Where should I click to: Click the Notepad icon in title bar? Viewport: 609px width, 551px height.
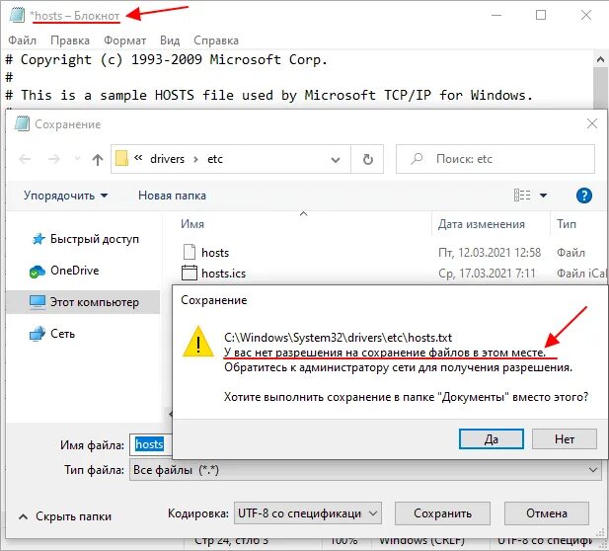pos(17,15)
